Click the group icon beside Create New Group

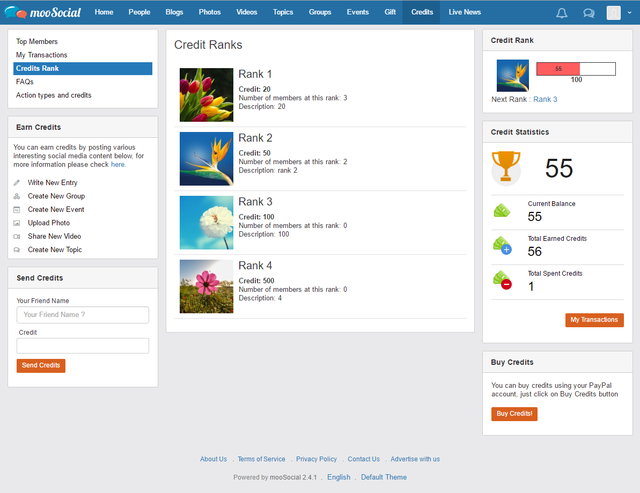click(17, 196)
